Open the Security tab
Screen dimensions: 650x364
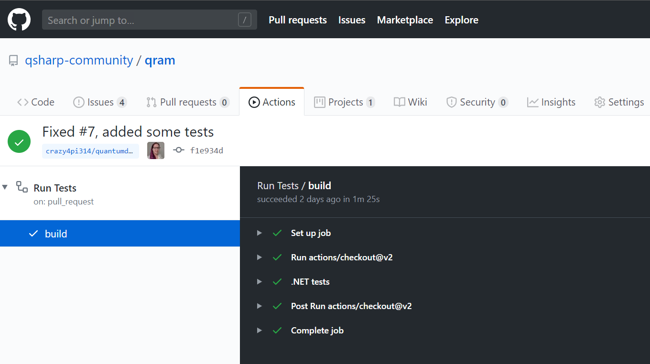tap(477, 102)
